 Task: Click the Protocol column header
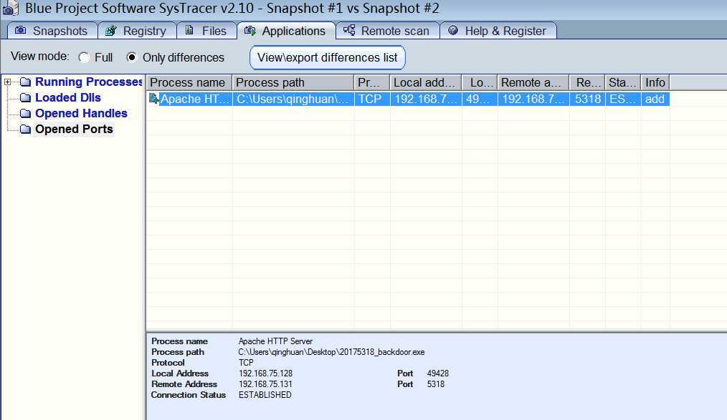tap(372, 82)
